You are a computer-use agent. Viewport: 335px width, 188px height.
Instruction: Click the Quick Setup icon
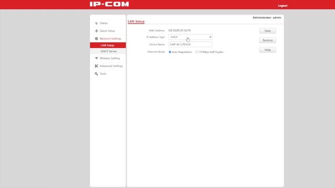(96, 31)
